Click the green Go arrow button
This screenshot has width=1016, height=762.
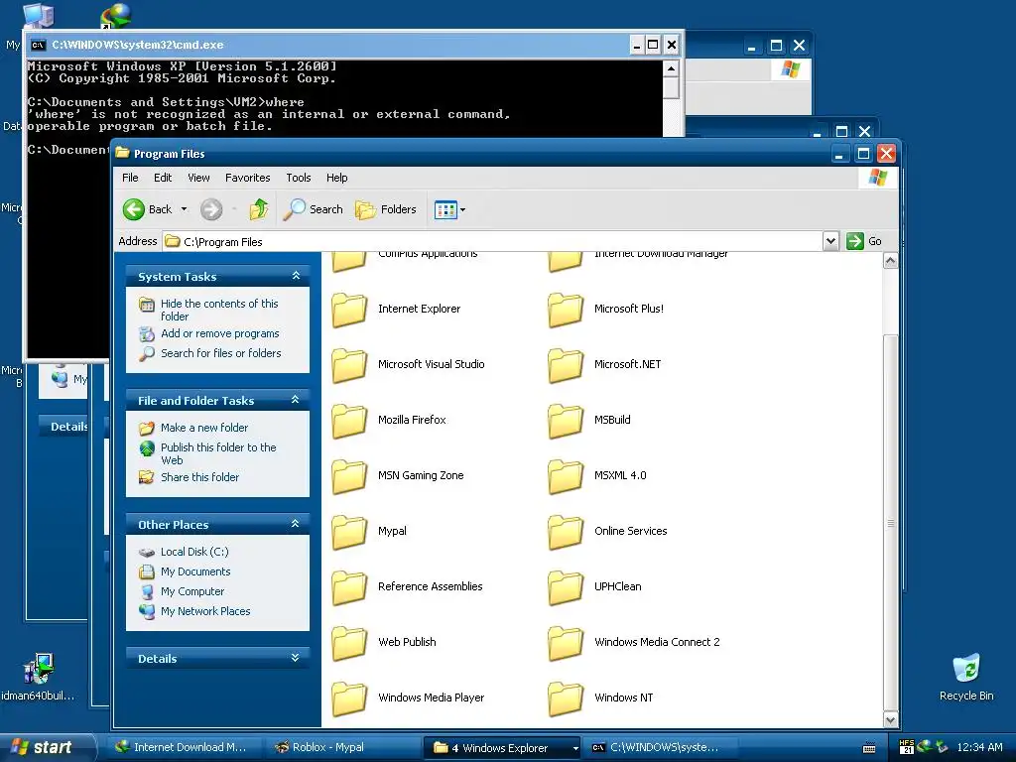855,241
